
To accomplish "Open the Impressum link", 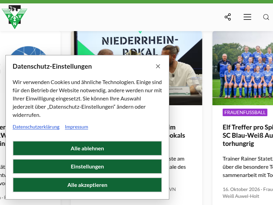I will (x=76, y=127).
